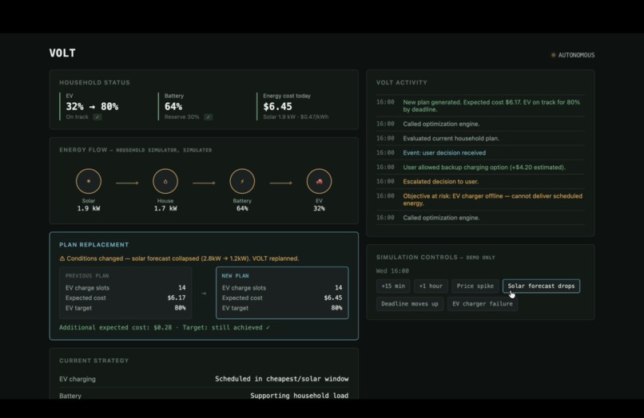Click the Reserve 30% check badge
The width and height of the screenshot is (644, 418).
click(209, 117)
